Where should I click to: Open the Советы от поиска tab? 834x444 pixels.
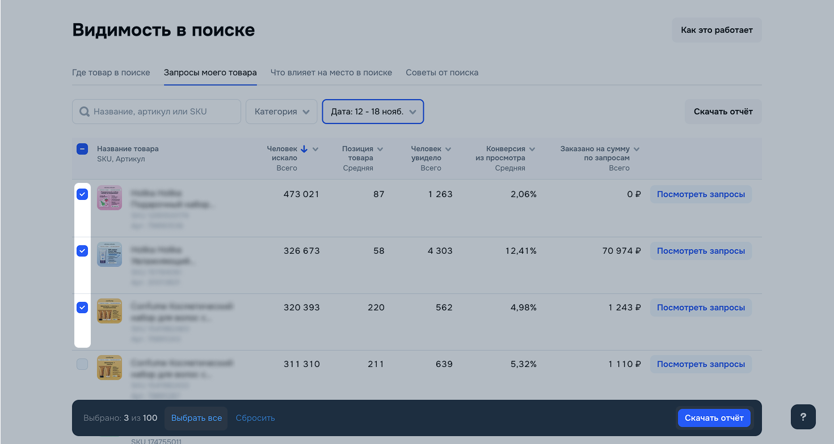442,72
